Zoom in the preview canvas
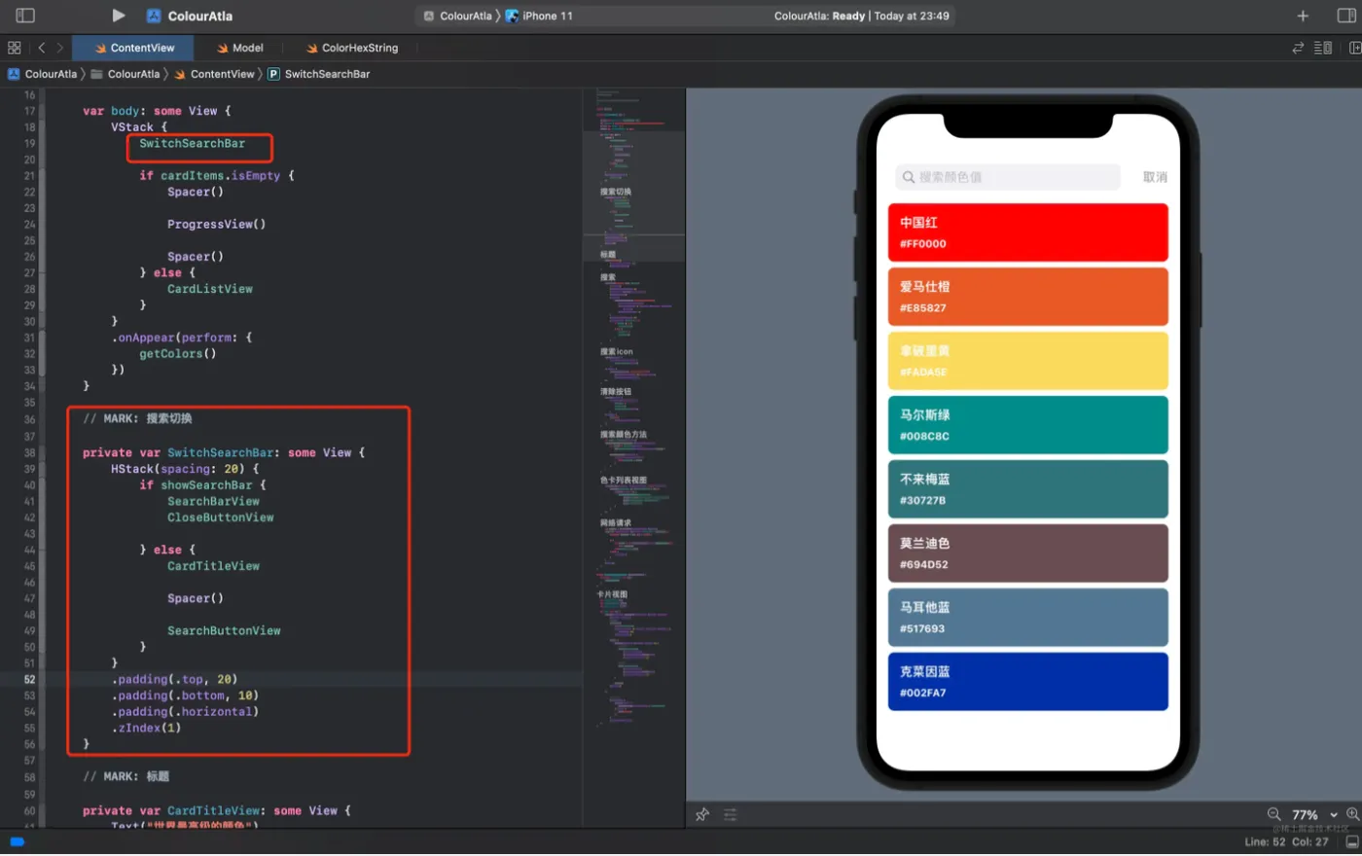 [x=1353, y=814]
